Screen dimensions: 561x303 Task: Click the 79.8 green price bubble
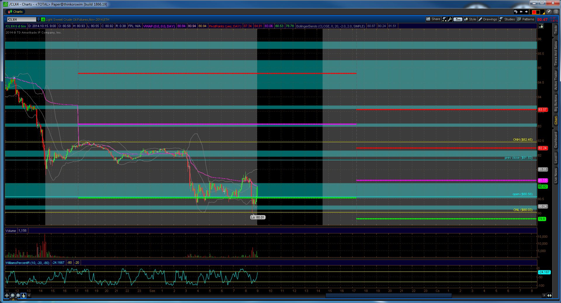click(542, 219)
